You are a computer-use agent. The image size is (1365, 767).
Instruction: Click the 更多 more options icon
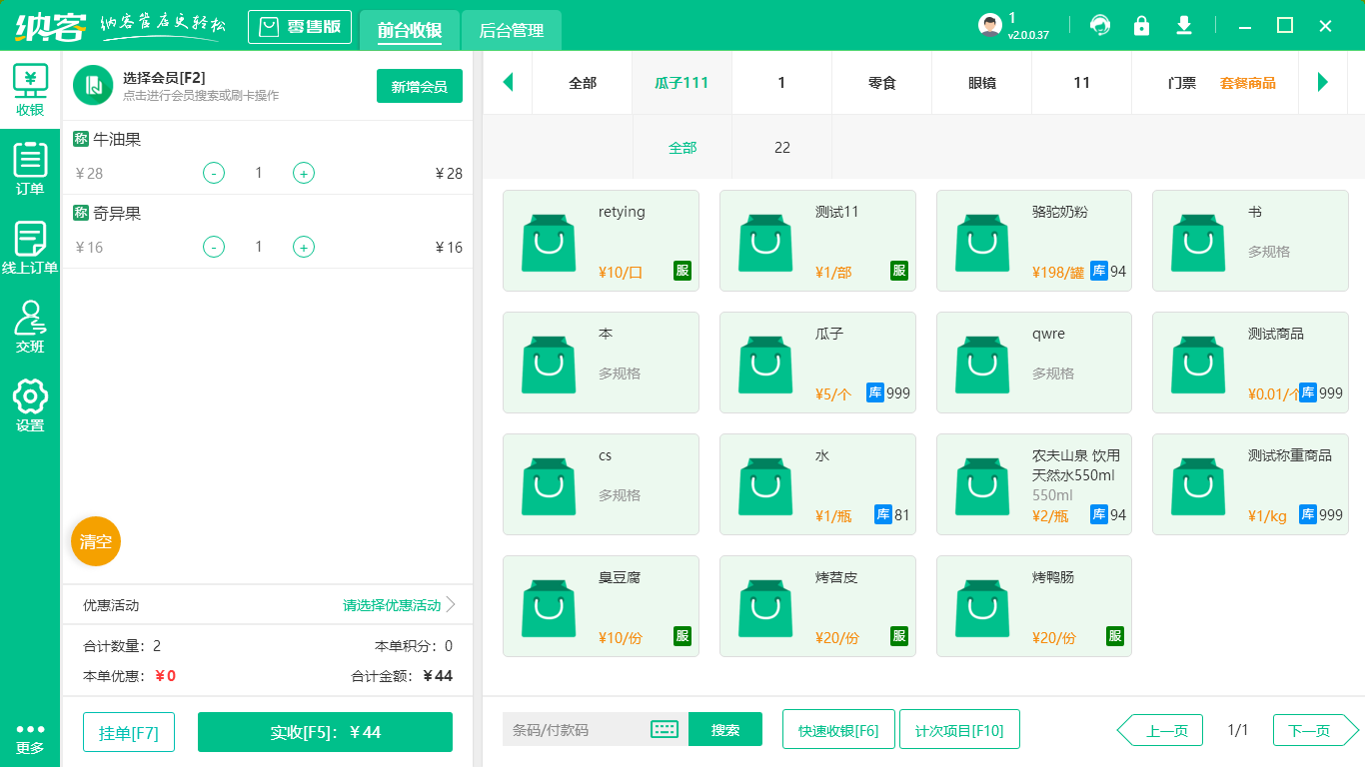pos(31,734)
